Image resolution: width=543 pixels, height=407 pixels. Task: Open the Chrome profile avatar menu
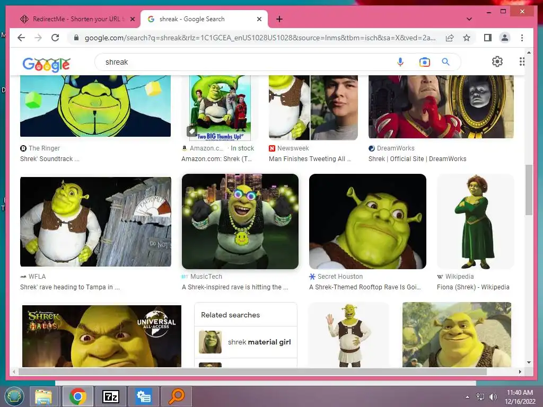[505, 38]
